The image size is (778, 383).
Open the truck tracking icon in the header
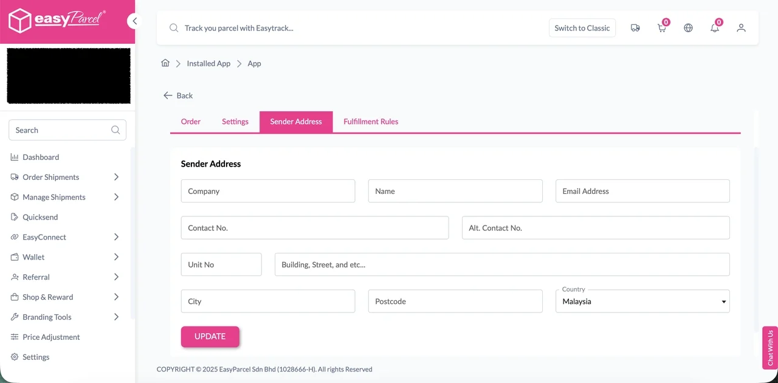tap(635, 28)
